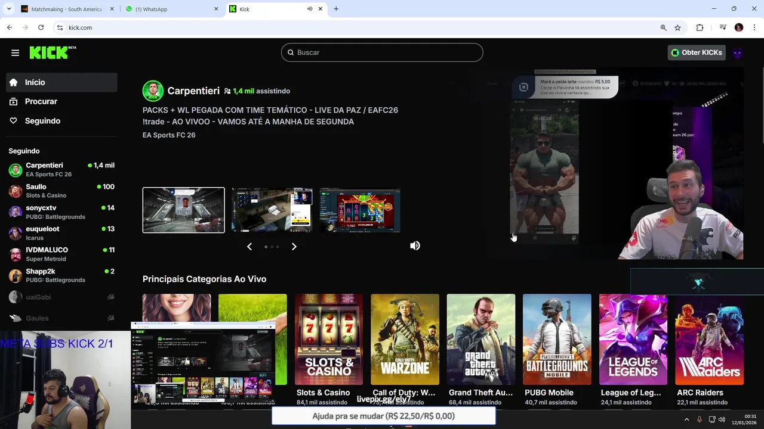This screenshot has height=429, width=764.
Task: Click the ARC Raiders title text
Action: point(700,393)
